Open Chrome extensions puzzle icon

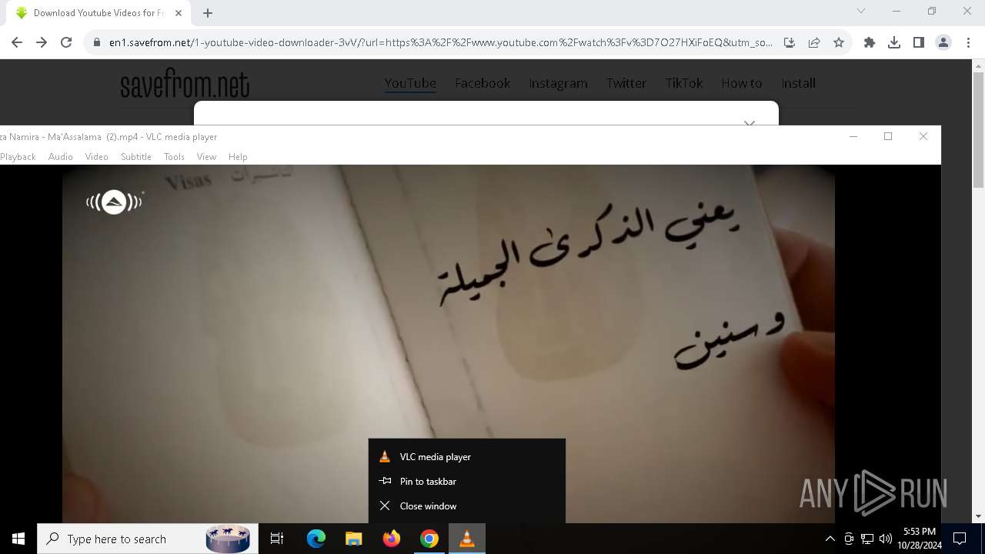(x=870, y=43)
